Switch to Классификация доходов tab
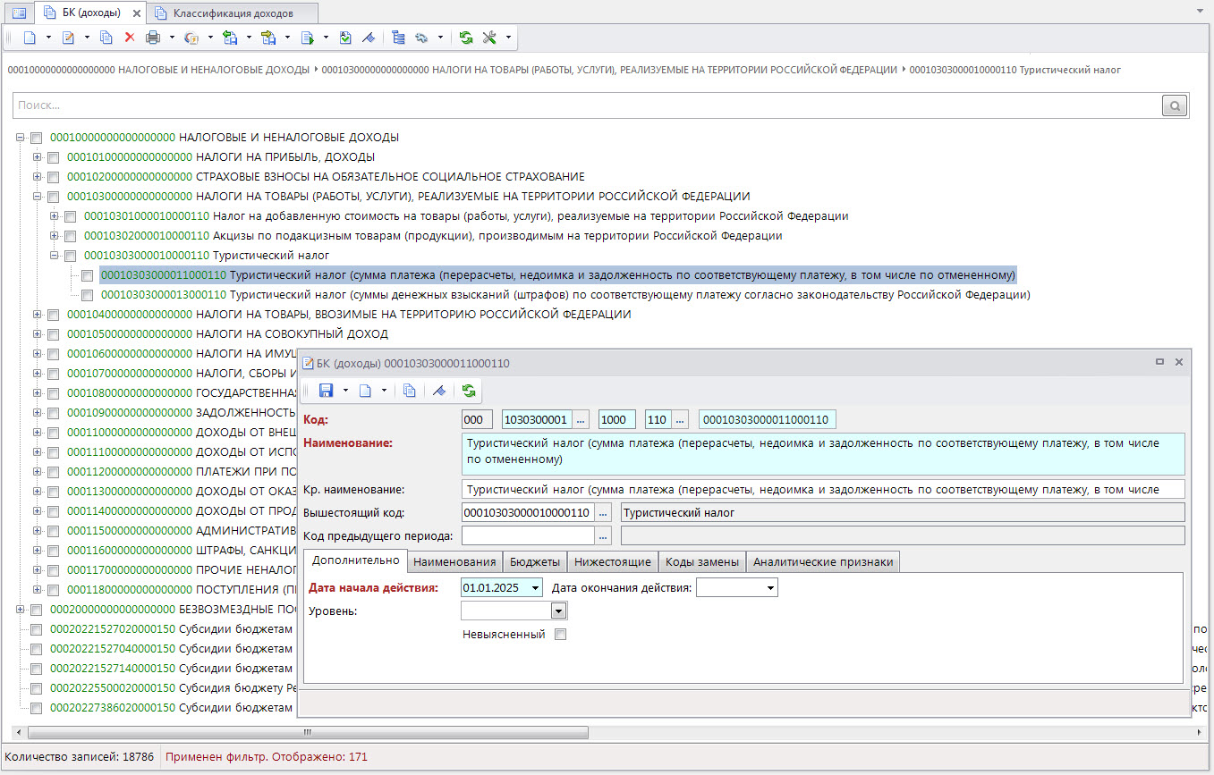This screenshot has width=1214, height=775. pos(233,13)
